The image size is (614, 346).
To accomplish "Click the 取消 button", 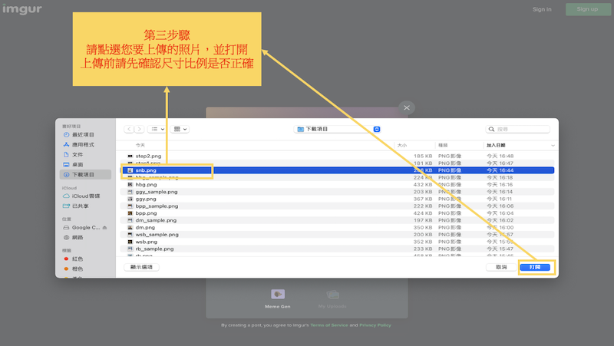I will [501, 267].
